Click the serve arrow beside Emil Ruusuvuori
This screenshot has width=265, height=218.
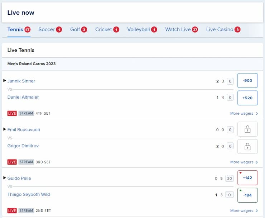point(5,129)
